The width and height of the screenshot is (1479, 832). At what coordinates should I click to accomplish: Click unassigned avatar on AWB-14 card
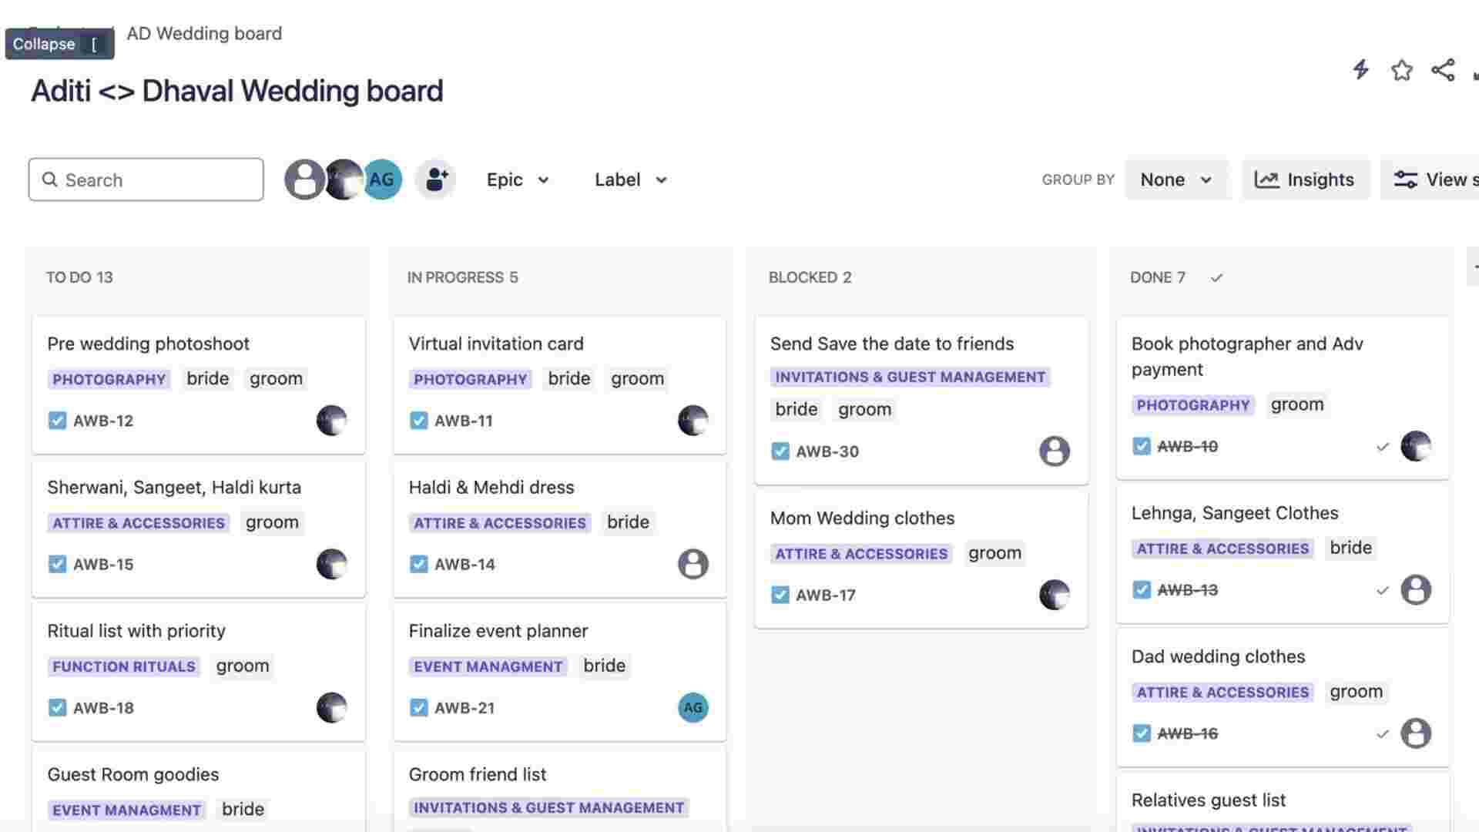click(x=693, y=564)
